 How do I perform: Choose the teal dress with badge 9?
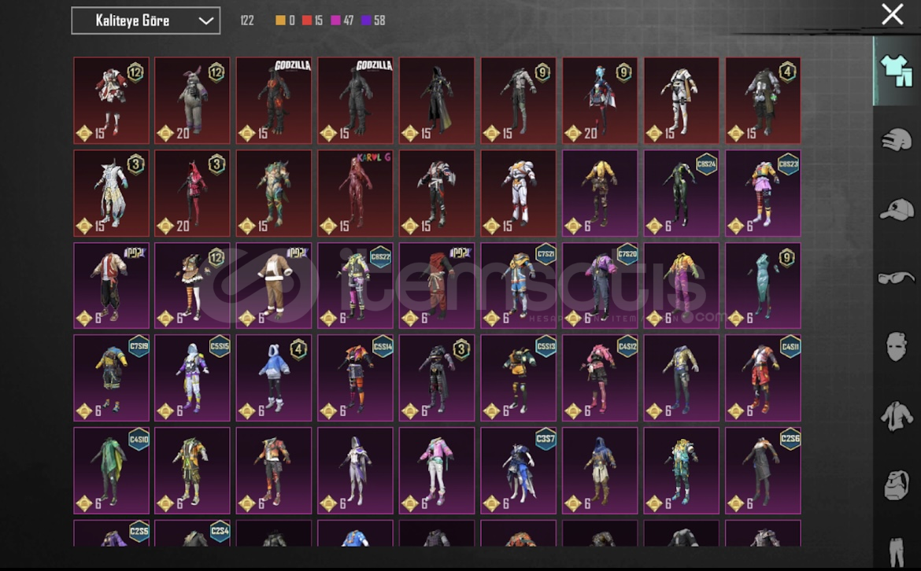coord(763,285)
